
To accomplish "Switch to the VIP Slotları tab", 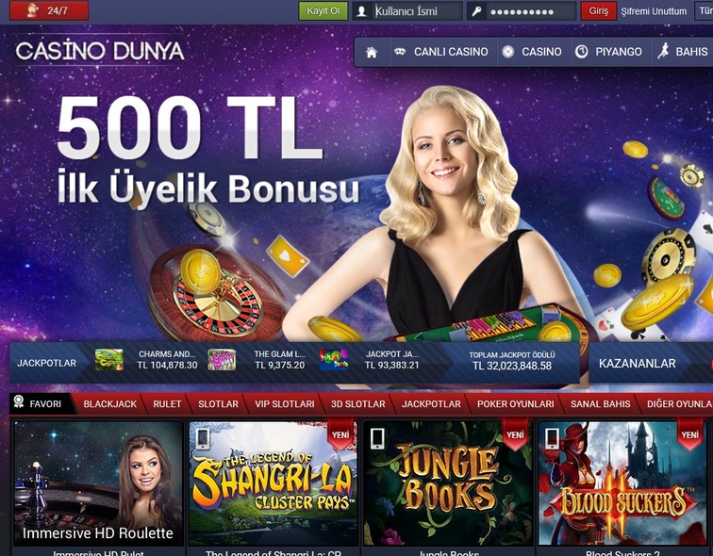I will 284,404.
